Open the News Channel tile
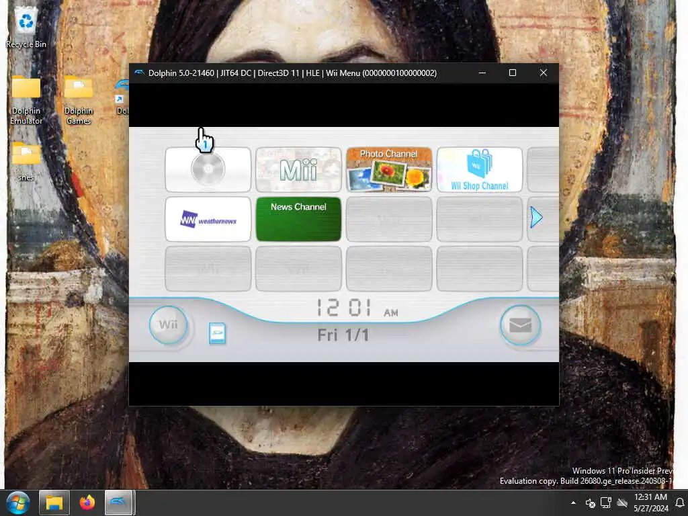The image size is (688, 516). (298, 219)
